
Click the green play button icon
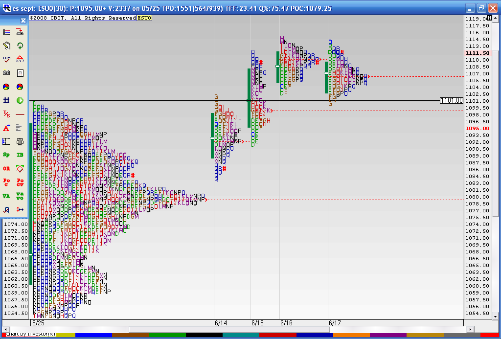[20, 100]
